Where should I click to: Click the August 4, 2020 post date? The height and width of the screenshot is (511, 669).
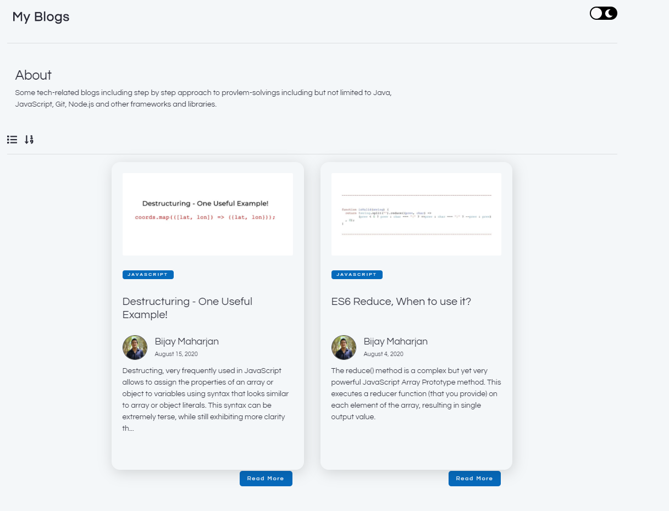pos(383,354)
